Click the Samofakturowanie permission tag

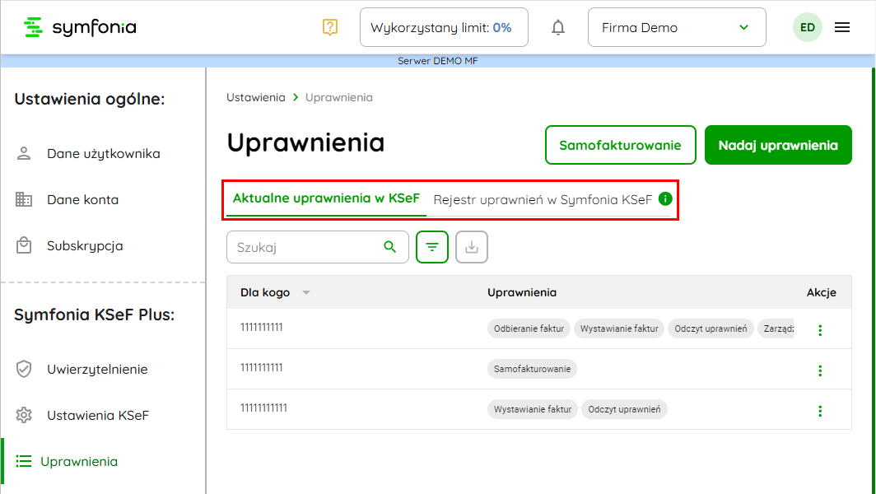[x=533, y=369]
